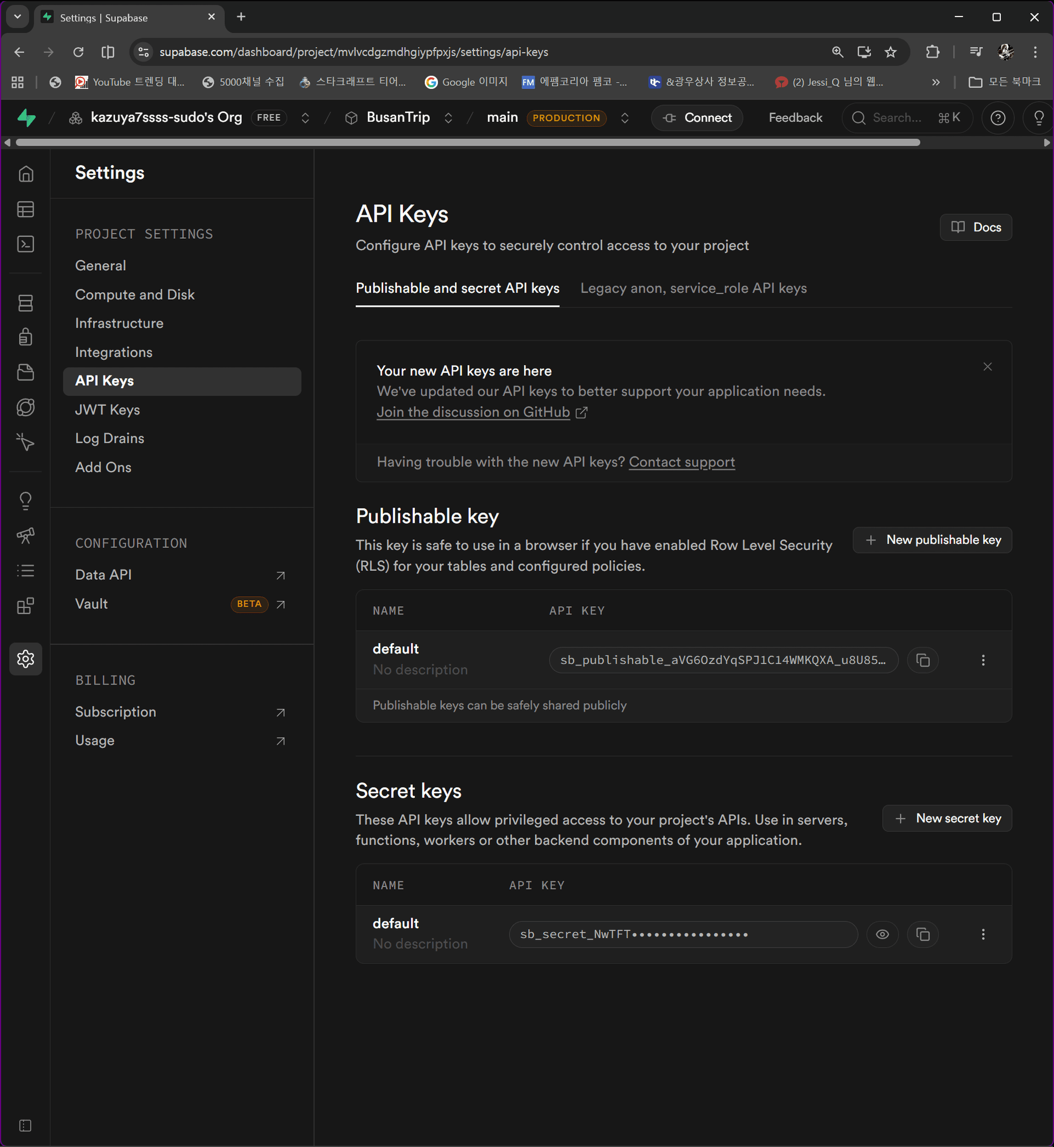Screen dimensions: 1054x1147
Task: Open Table Editor icon in sidebar
Action: click(x=26, y=209)
